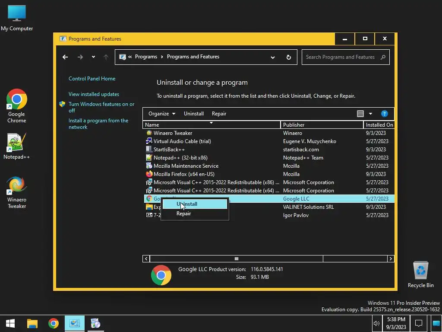Sort by the Name column header
Viewport: 442px width, 332px height.
pos(212,125)
